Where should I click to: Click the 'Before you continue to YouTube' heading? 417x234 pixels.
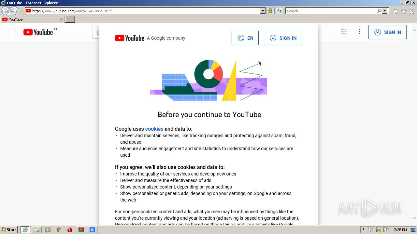pyautogui.click(x=209, y=114)
